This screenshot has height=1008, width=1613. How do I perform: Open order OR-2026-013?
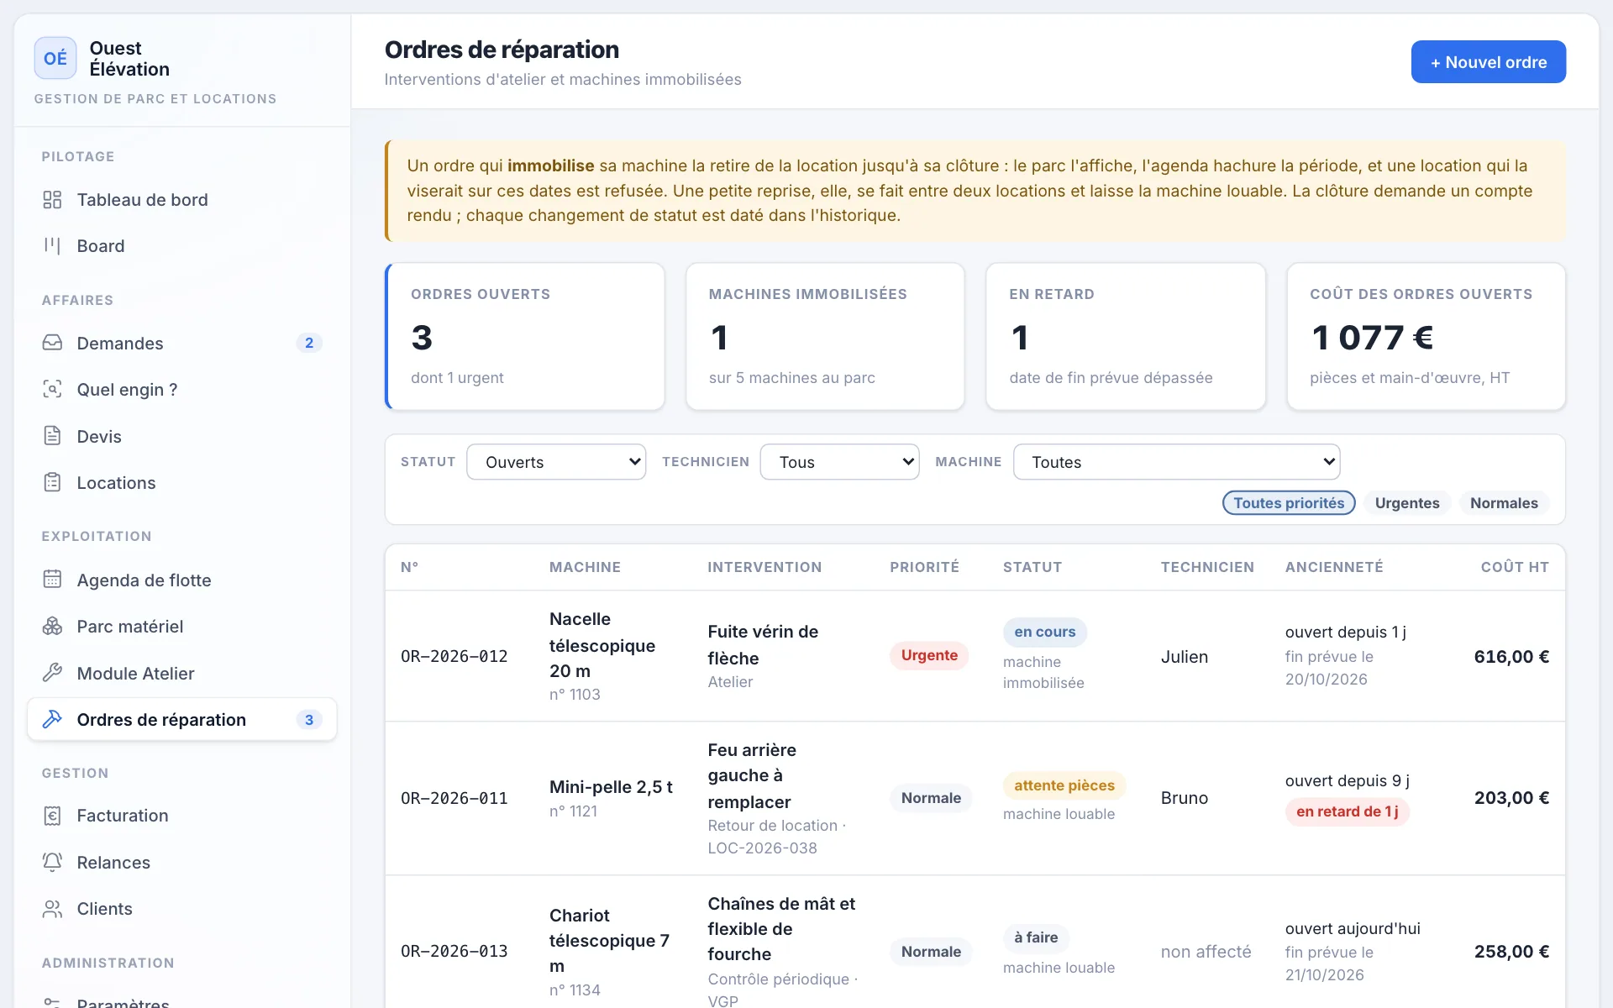click(975, 942)
